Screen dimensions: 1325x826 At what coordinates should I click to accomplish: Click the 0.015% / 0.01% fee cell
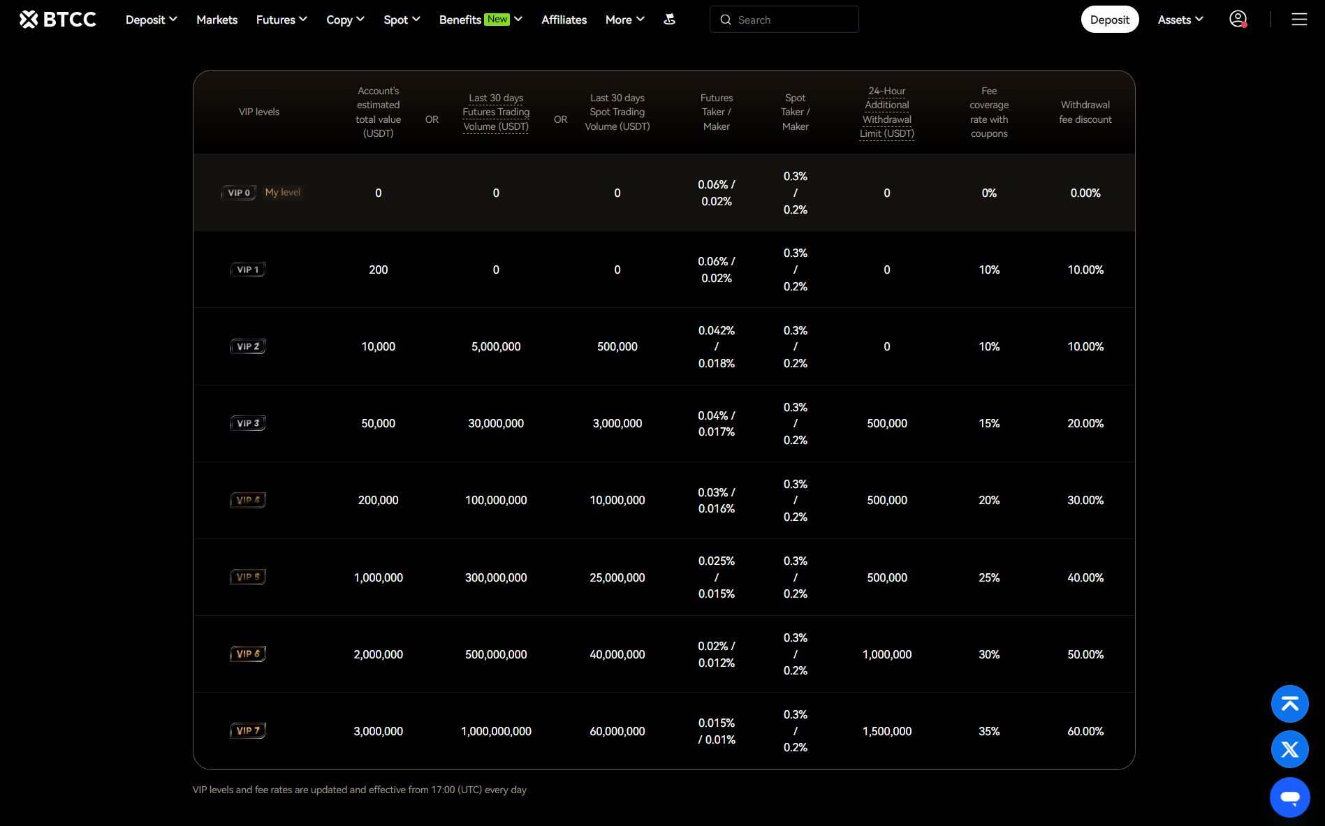(717, 731)
